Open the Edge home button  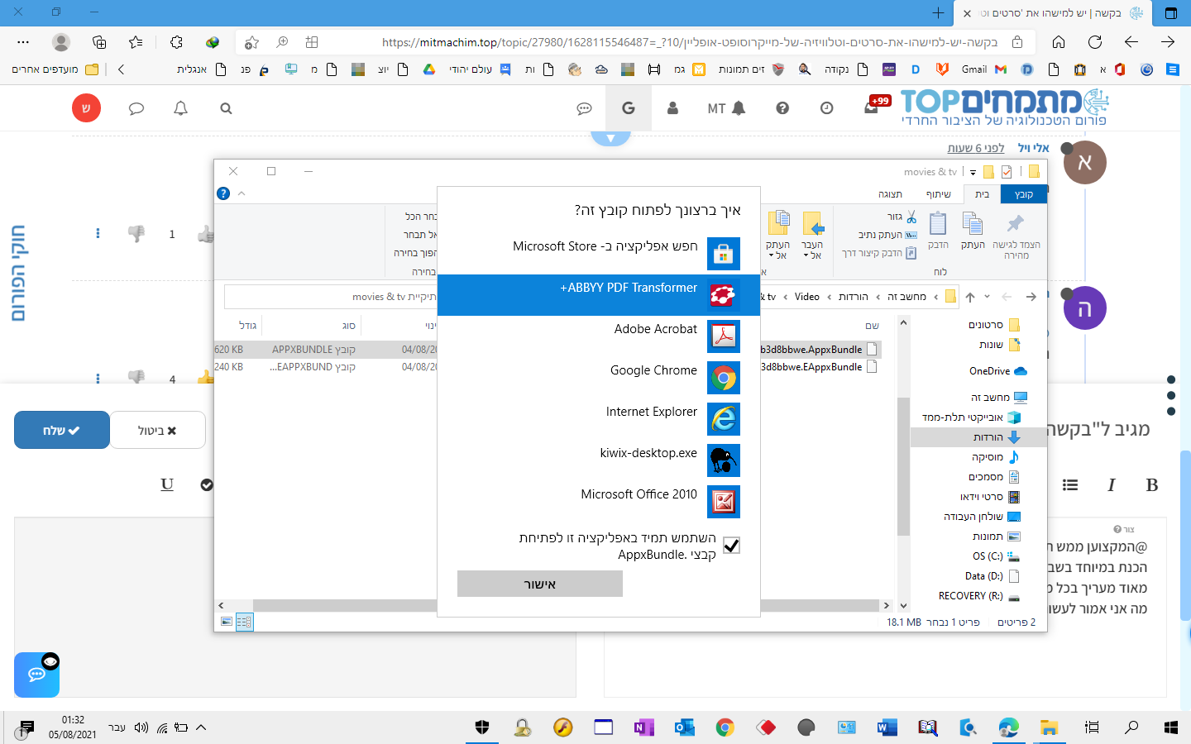(1059, 42)
